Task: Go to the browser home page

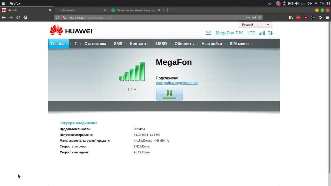Action: pos(25,17)
